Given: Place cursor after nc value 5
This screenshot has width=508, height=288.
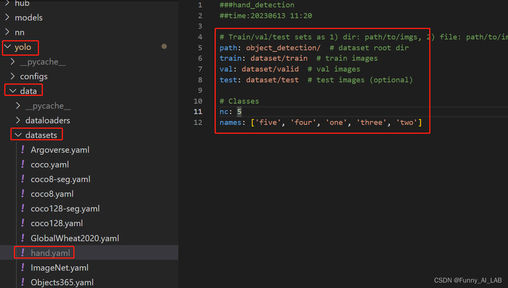Looking at the screenshot, I should [x=242, y=112].
